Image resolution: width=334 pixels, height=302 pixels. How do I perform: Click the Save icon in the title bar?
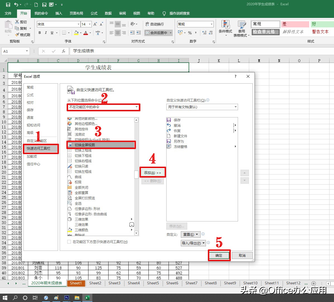click(x=8, y=4)
